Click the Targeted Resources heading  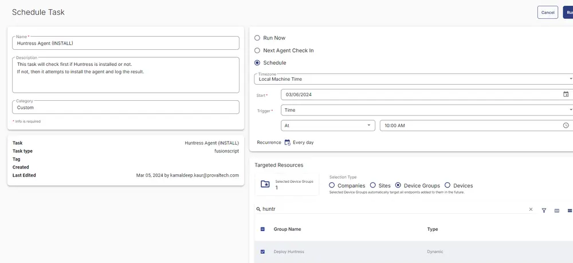coord(279,165)
